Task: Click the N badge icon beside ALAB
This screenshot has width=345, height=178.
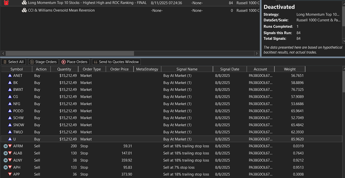Action: 5,153
